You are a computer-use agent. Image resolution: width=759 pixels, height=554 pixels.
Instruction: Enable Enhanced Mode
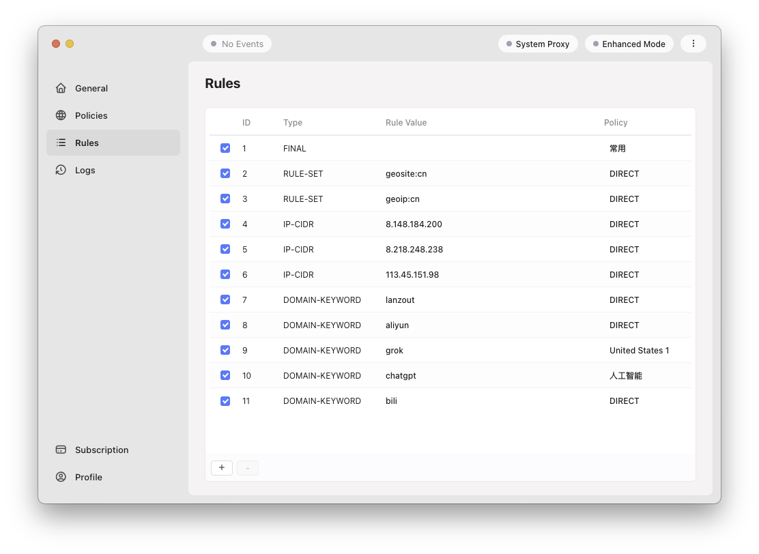click(x=629, y=43)
